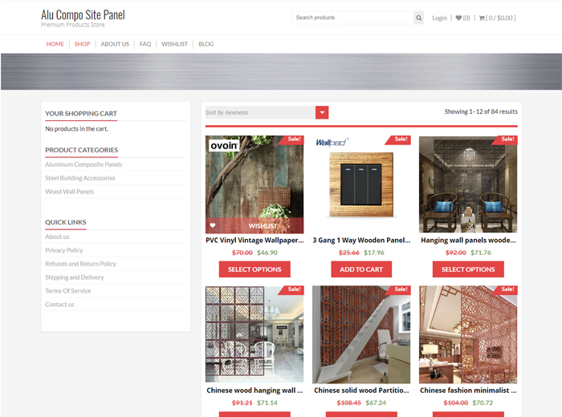Click heart icon on PVC Vinyl wallpaper
The height and width of the screenshot is (417, 562).
coord(213,225)
